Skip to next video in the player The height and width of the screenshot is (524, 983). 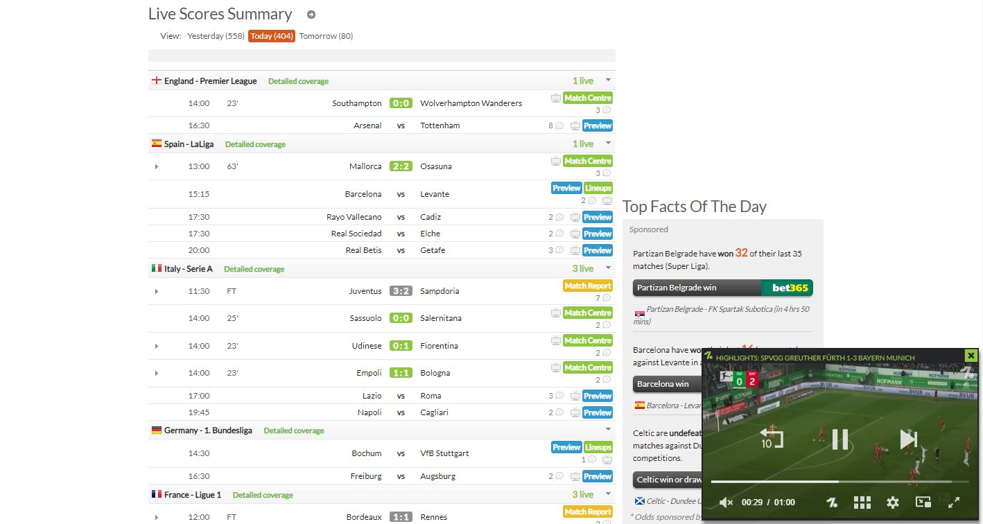(x=909, y=439)
